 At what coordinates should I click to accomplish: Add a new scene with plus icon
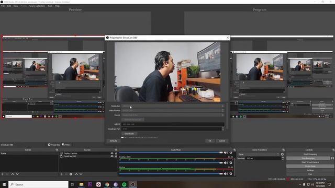[3, 174]
